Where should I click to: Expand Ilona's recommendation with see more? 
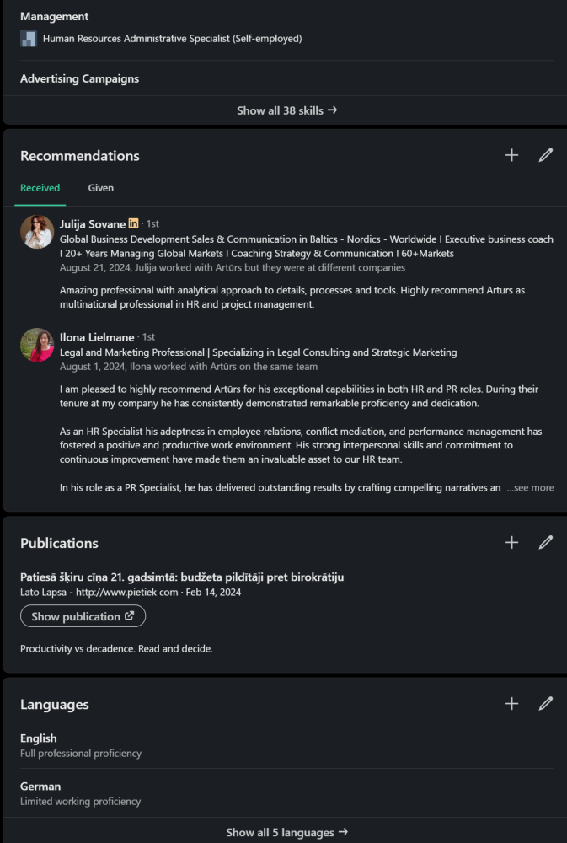[531, 487]
